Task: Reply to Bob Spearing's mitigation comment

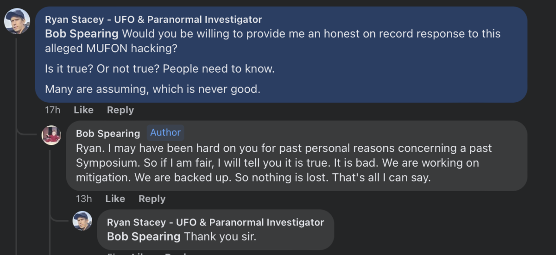Action: [152, 199]
